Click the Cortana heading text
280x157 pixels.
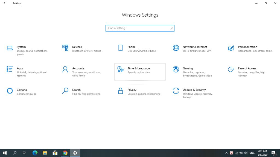tap(22, 90)
